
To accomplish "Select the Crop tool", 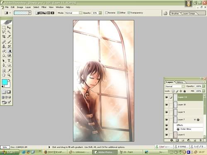I will (4, 36).
